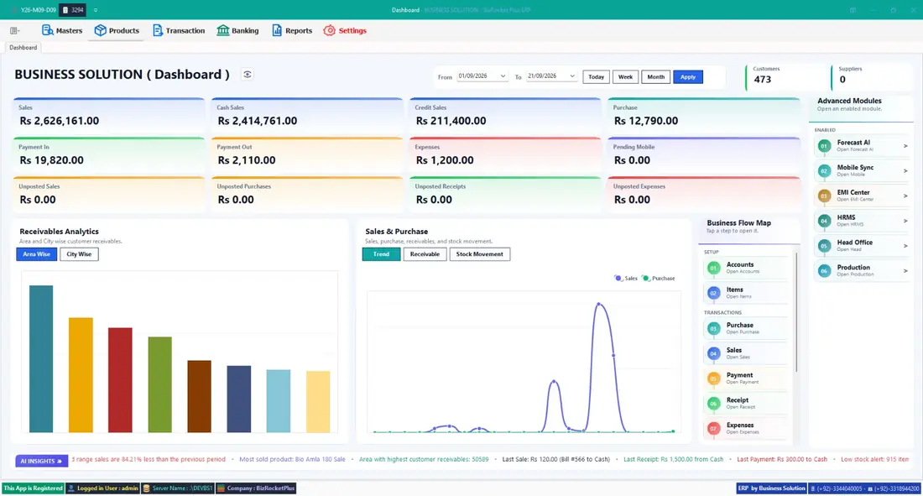Click the Sales step 04 icon

point(713,353)
